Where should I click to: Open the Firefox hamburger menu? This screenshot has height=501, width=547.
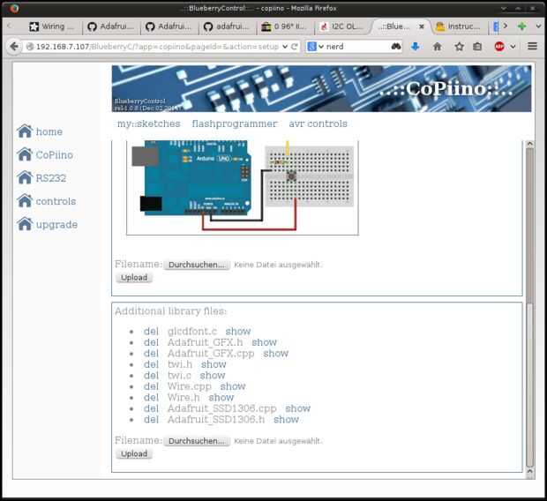(x=532, y=46)
